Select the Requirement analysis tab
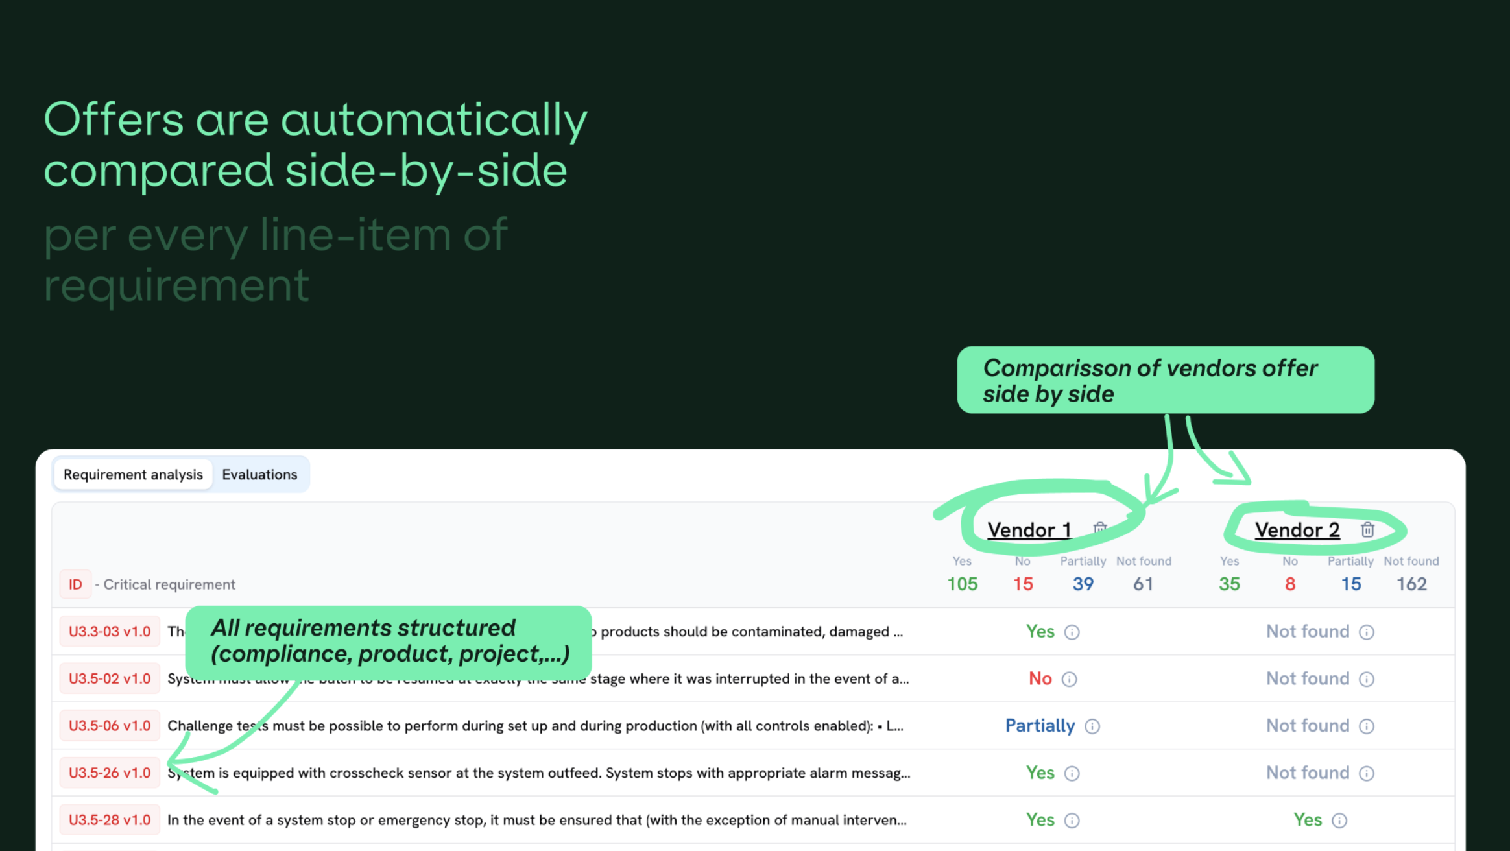 133,475
